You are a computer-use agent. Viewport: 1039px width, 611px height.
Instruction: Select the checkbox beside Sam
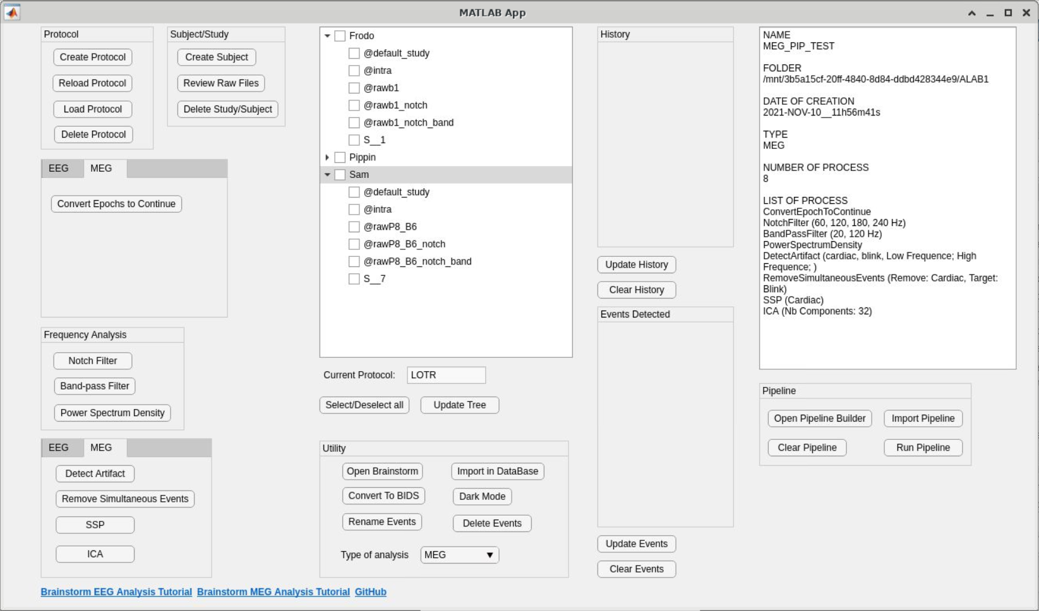pyautogui.click(x=340, y=174)
